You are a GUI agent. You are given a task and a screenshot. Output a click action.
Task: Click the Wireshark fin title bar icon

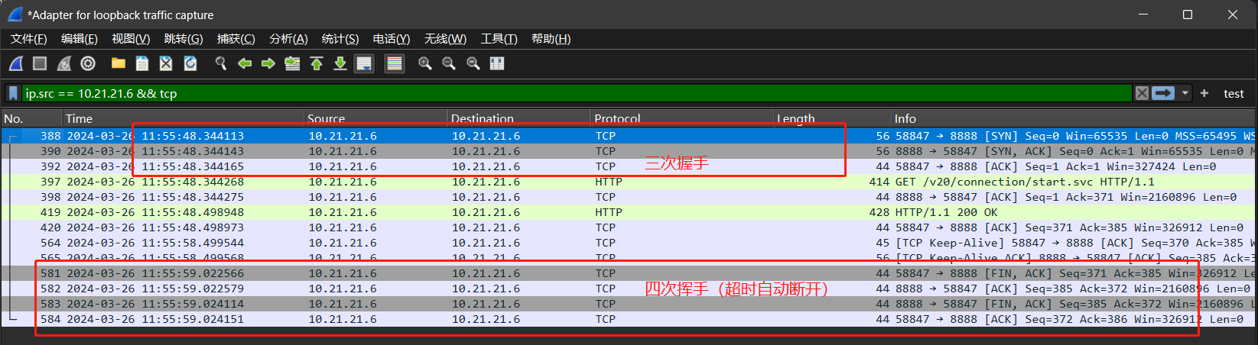click(x=15, y=15)
